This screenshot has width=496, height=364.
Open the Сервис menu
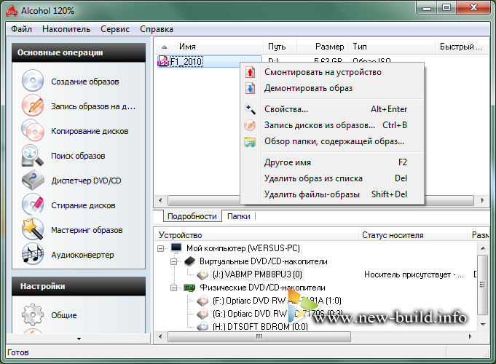115,29
